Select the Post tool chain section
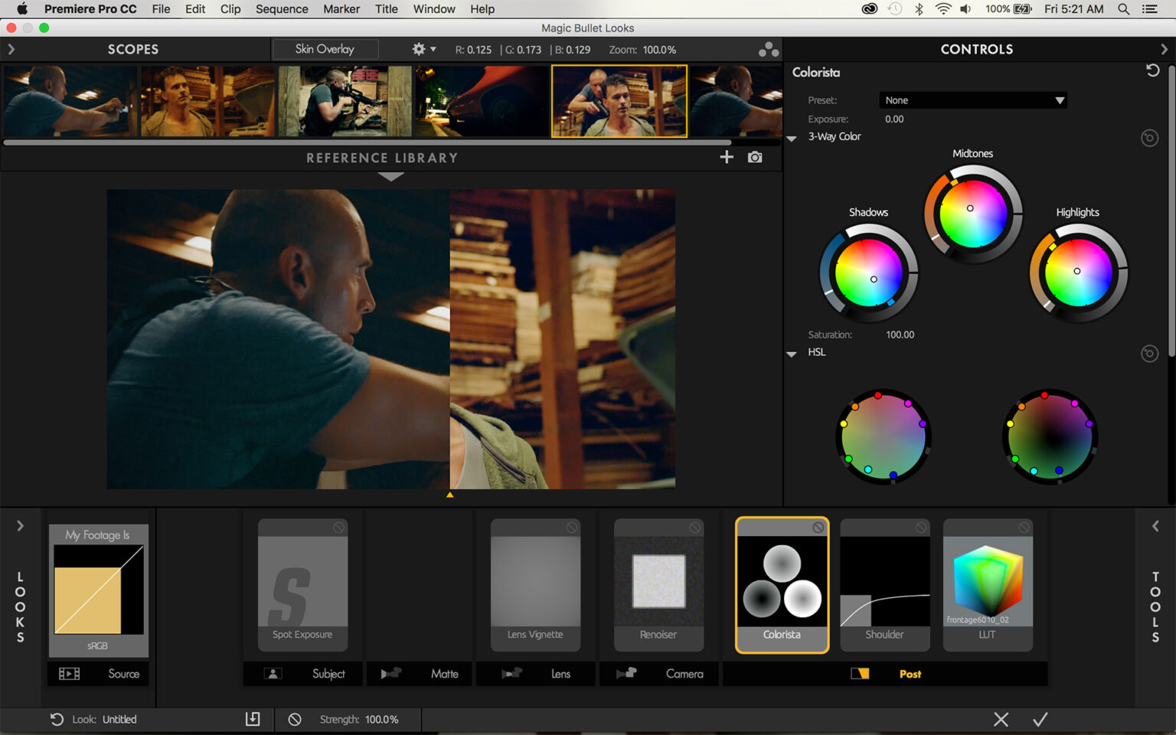 885,674
